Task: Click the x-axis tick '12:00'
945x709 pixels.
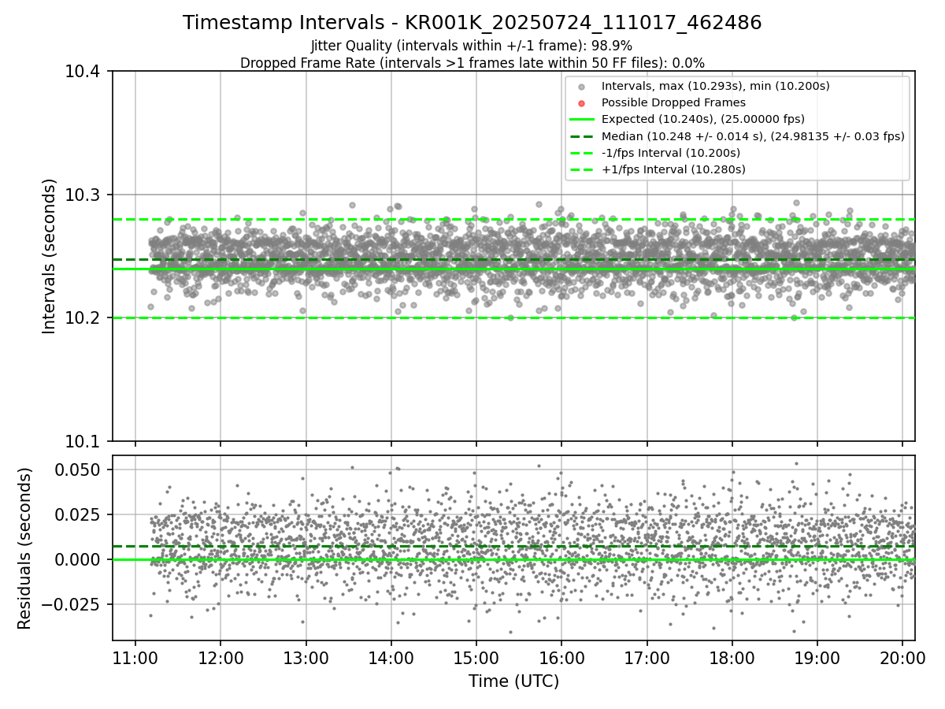Action: point(220,657)
